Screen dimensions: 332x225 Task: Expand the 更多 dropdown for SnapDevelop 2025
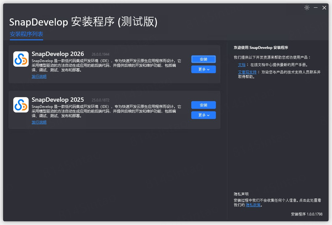tap(204, 115)
